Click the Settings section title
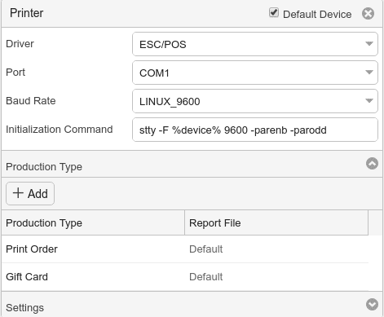384x317 pixels. (24, 308)
